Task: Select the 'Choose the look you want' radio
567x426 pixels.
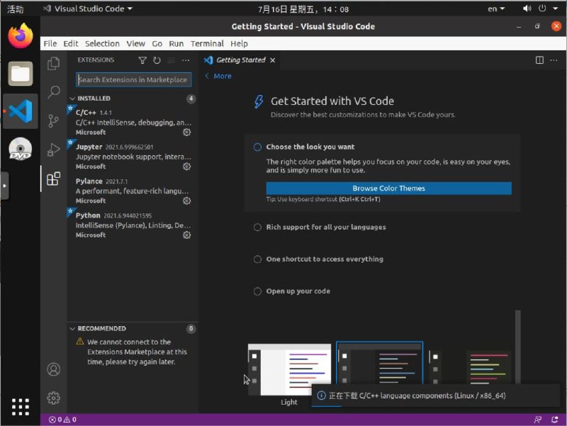Action: pyautogui.click(x=258, y=147)
